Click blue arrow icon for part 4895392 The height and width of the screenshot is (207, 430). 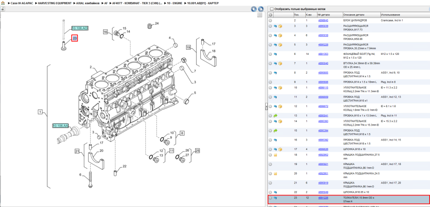pos(275,140)
